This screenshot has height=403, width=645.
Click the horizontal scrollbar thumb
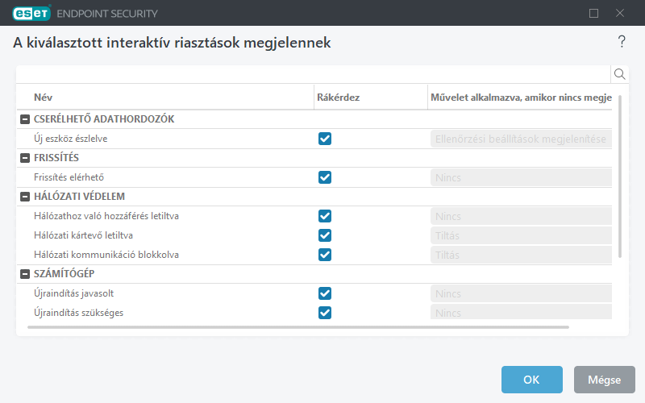(298, 327)
